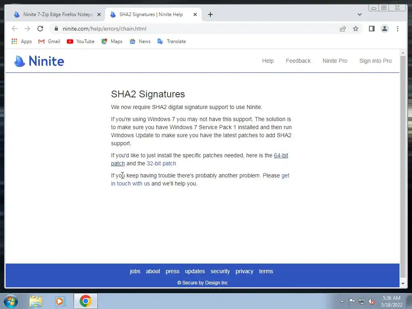Close the SHA2 Signatures tab
Image resolution: width=412 pixels, height=309 pixels.
click(x=195, y=14)
